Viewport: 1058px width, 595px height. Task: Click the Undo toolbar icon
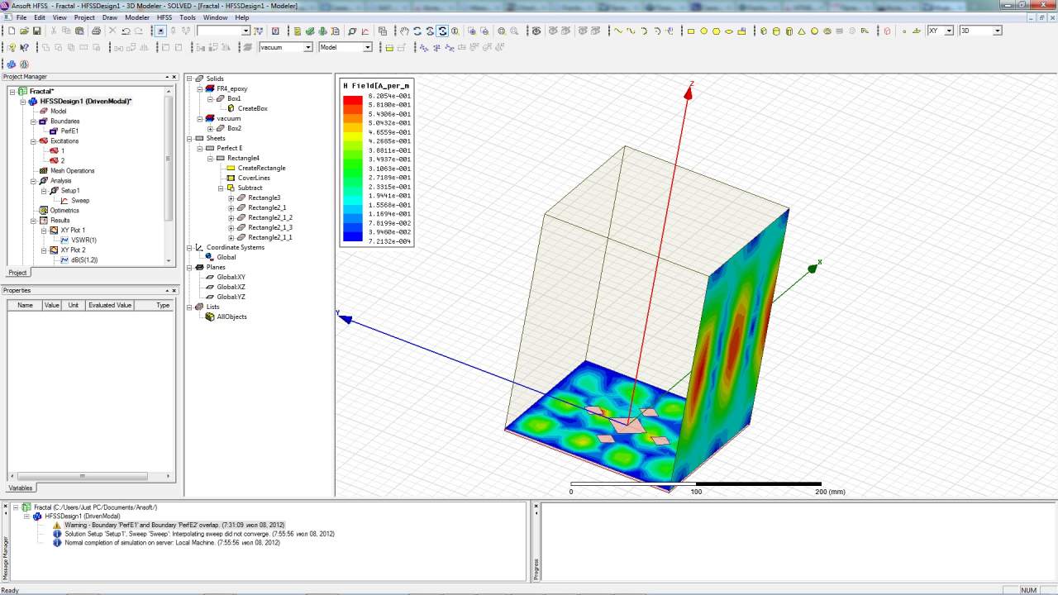tap(126, 31)
